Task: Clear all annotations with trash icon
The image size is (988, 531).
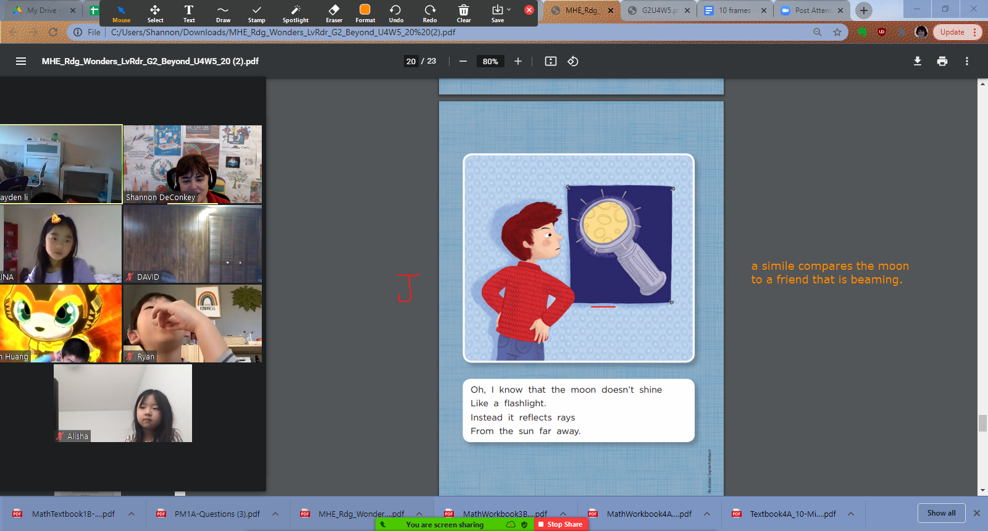Action: point(464,14)
